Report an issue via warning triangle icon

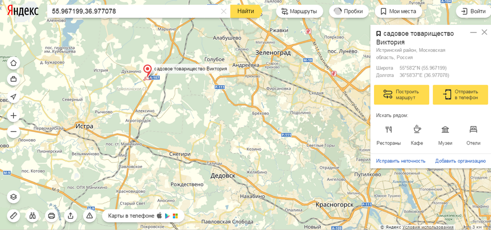click(90, 215)
